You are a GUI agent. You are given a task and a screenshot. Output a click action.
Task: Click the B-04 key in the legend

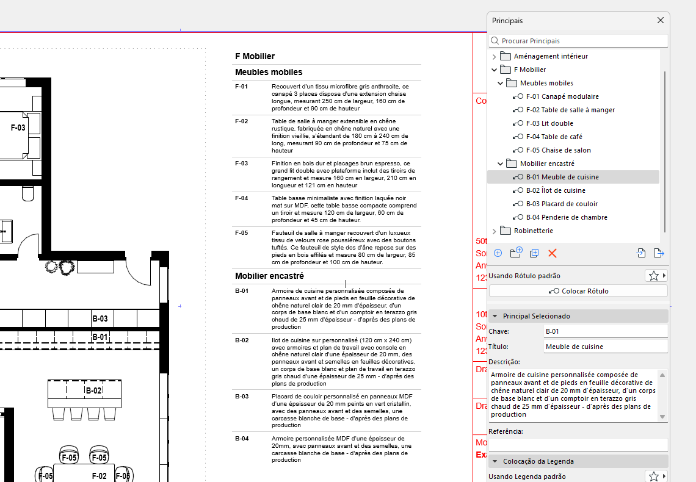242,439
